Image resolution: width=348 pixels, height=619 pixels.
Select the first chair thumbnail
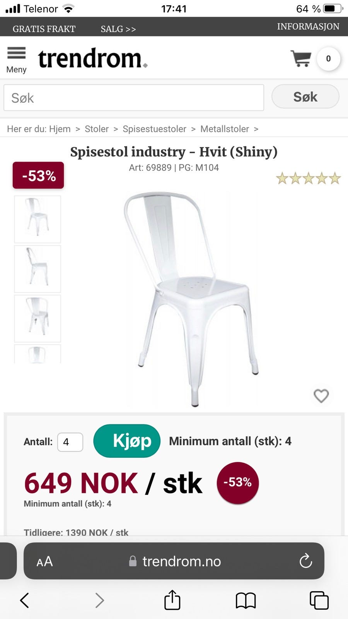[x=38, y=219]
